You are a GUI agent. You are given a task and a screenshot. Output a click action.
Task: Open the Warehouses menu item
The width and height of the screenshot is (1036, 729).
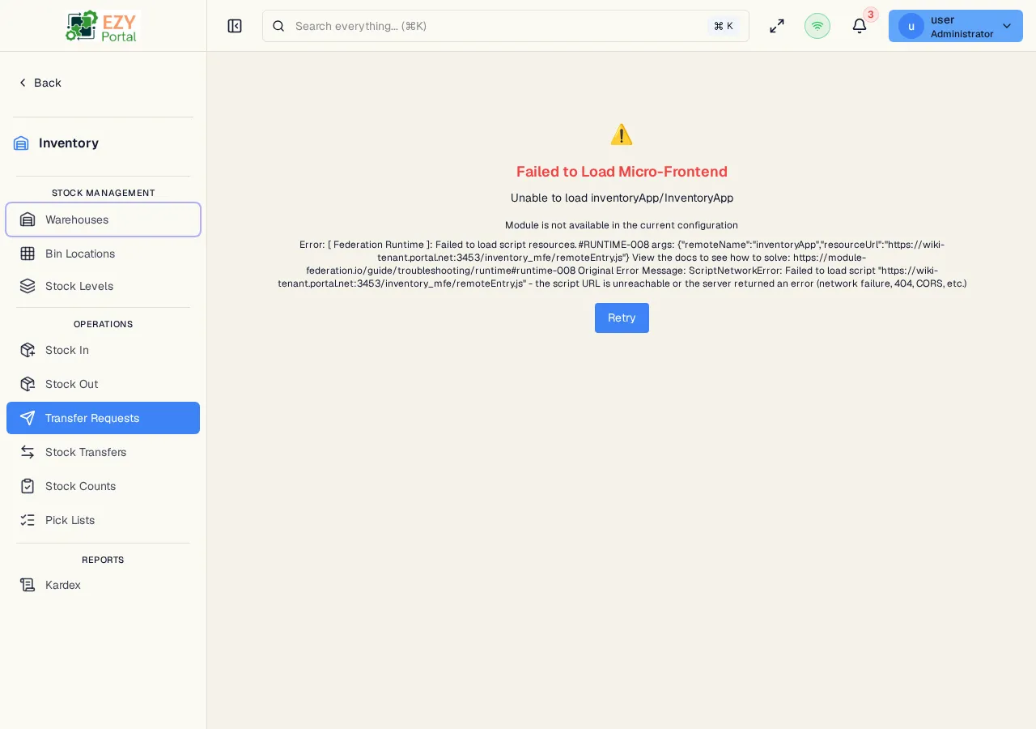coord(103,220)
